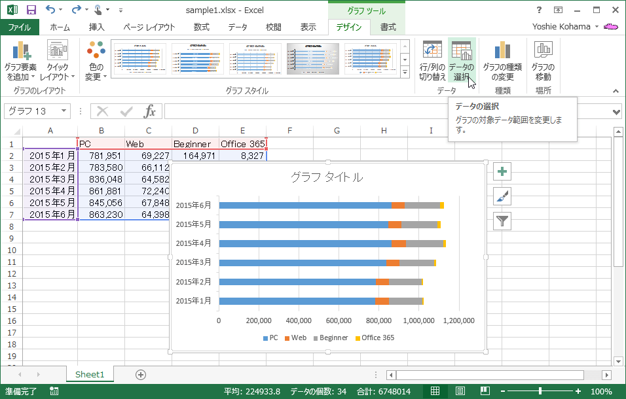Click Switch Row/Column (行/列の切り替え)
Image resolution: width=626 pixels, height=399 pixels.
tap(432, 60)
